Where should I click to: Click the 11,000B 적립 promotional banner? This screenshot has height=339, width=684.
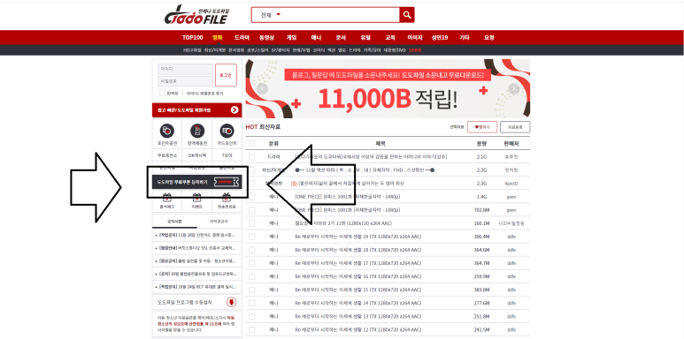tap(388, 89)
